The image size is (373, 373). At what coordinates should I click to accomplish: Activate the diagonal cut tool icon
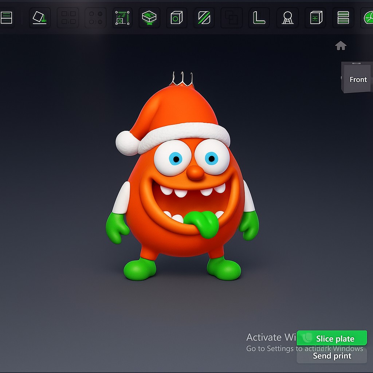tap(204, 17)
